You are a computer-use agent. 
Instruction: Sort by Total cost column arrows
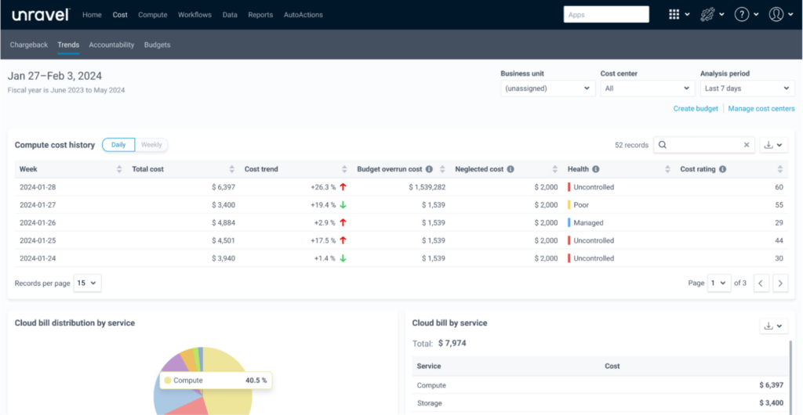pos(232,169)
